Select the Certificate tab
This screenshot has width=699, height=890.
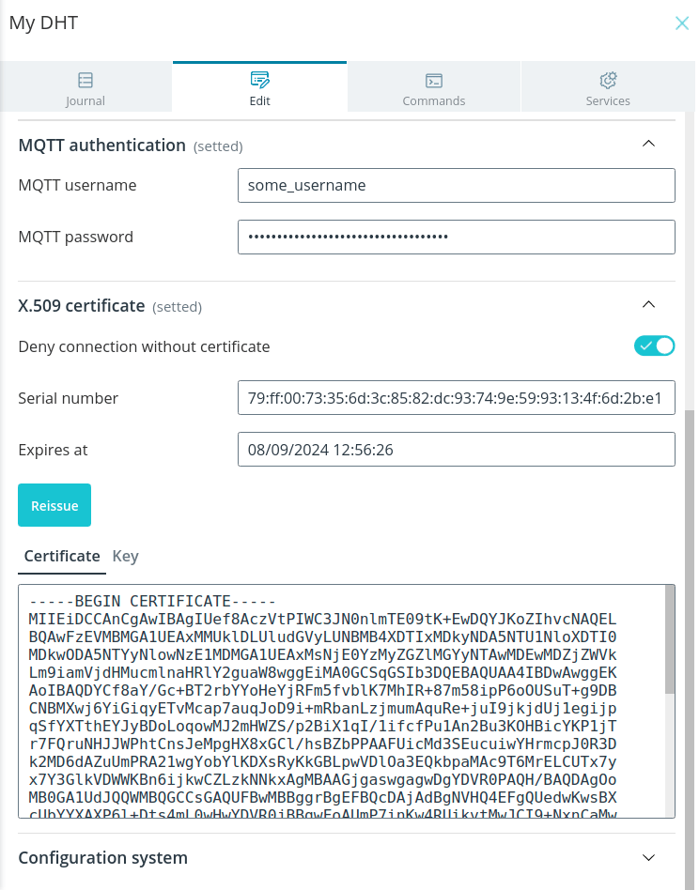tap(62, 556)
